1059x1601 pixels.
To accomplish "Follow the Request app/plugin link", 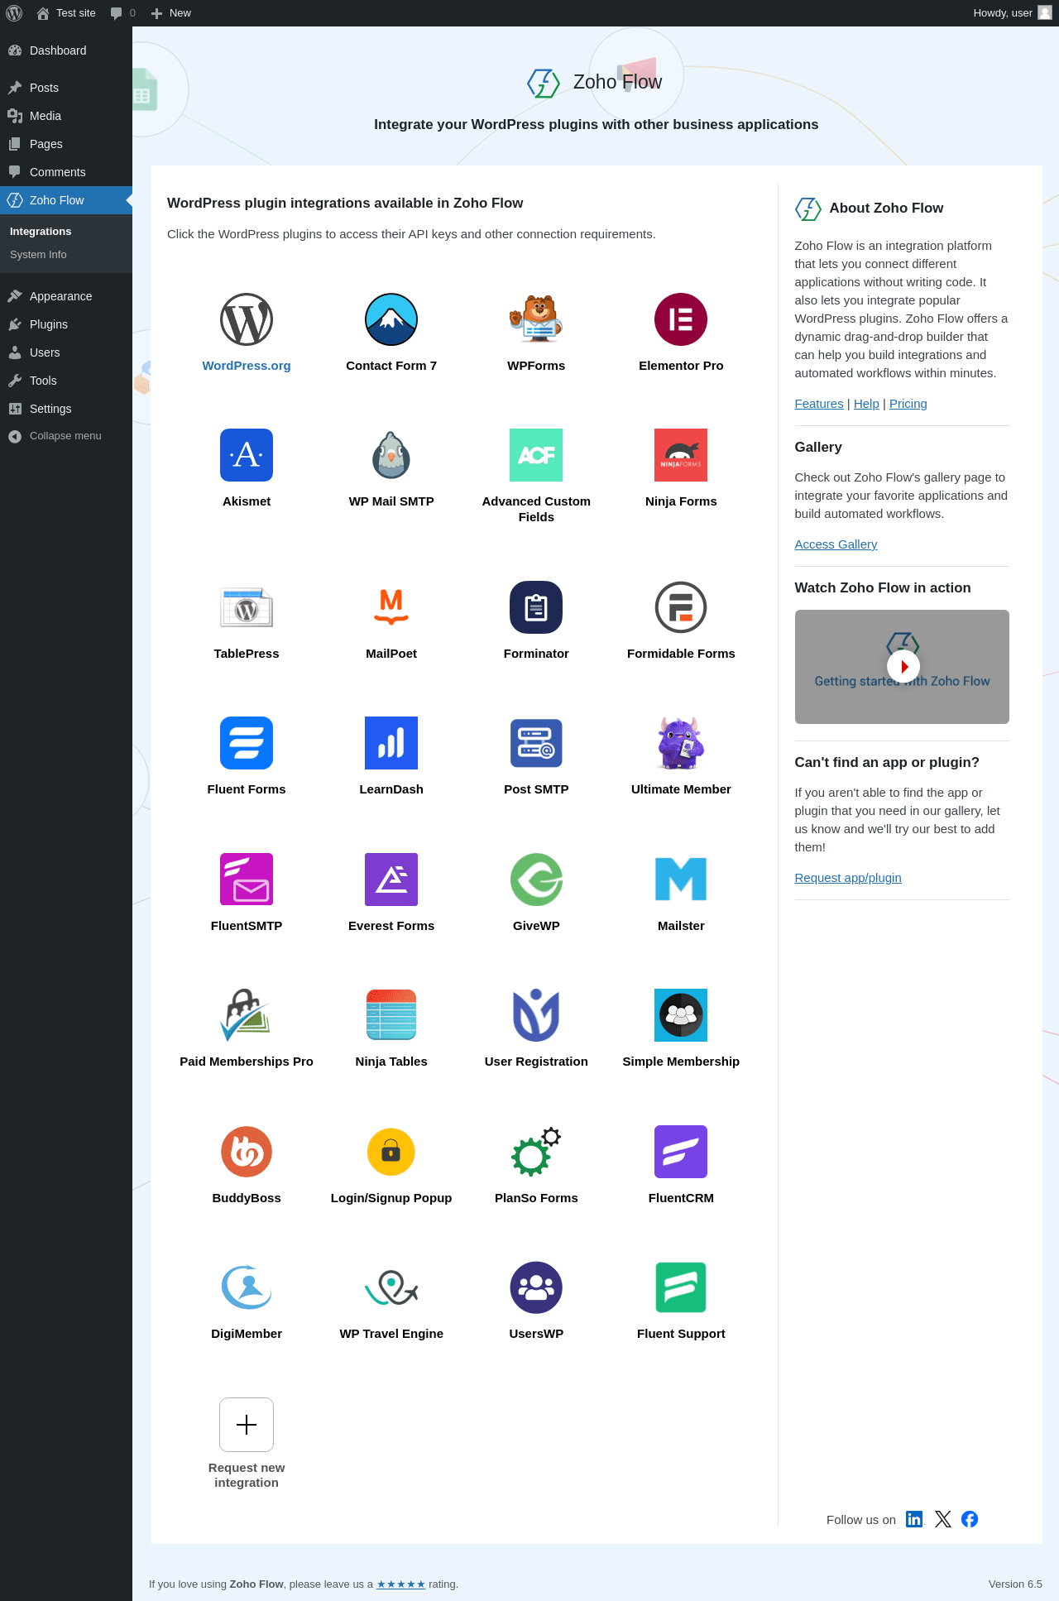I will tap(848, 878).
